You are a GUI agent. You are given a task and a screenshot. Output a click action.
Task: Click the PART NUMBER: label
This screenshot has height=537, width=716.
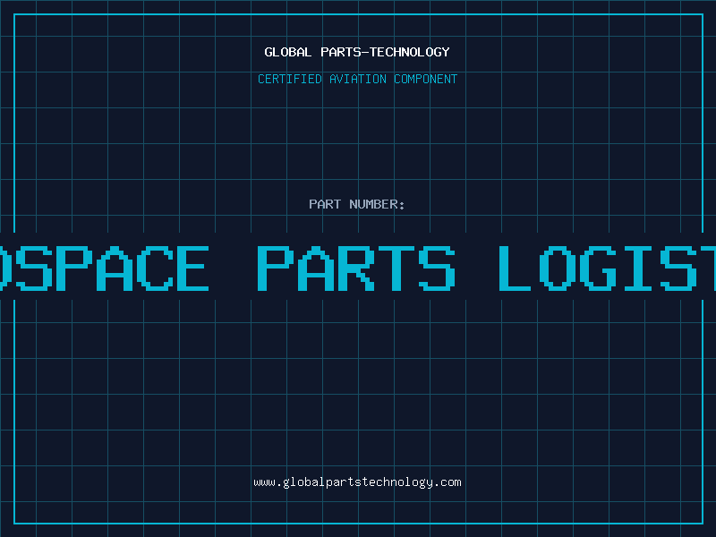point(357,204)
